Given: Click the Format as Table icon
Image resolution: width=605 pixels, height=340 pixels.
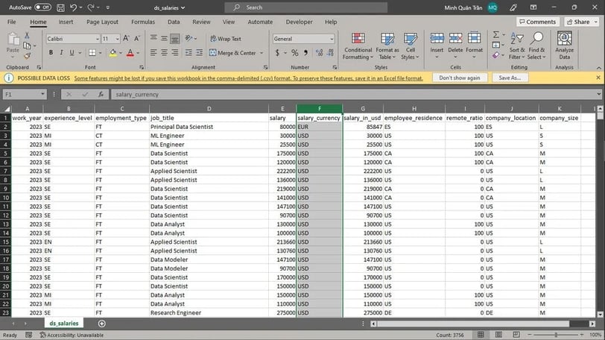Looking at the screenshot, I should coord(387,39).
